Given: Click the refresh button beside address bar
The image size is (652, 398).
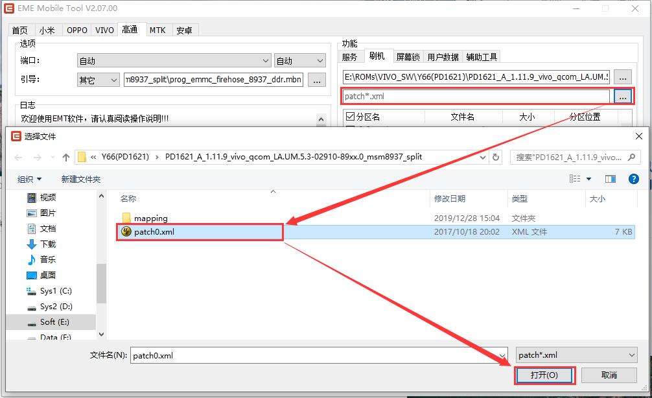Looking at the screenshot, I should point(496,158).
